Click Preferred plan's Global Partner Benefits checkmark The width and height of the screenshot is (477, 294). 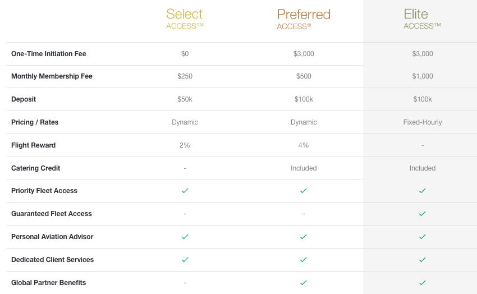tap(304, 283)
